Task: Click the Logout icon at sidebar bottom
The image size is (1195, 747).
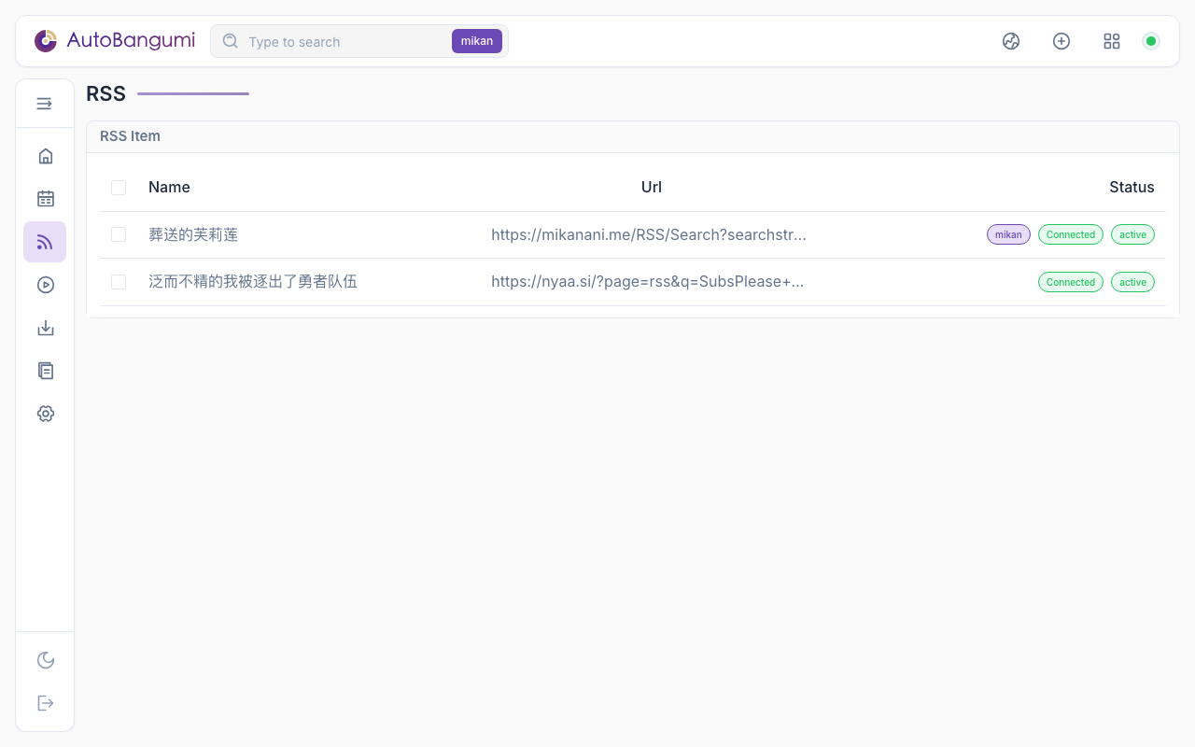Action: click(45, 703)
